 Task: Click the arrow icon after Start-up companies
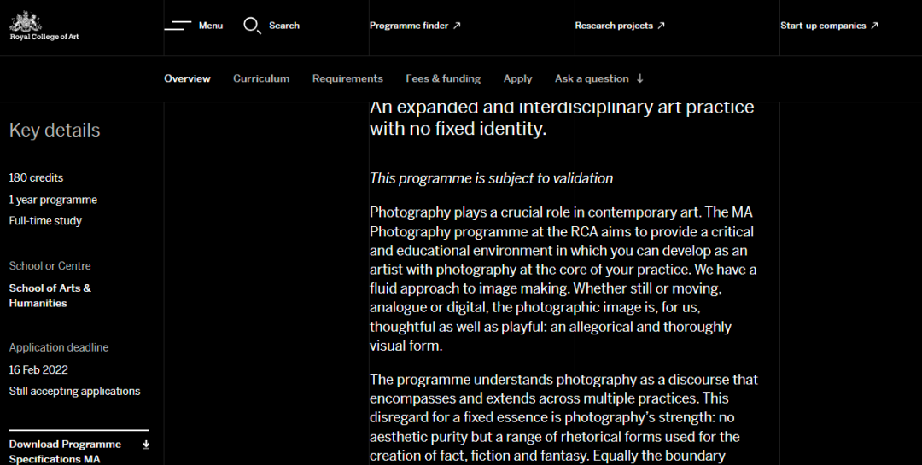[874, 26]
